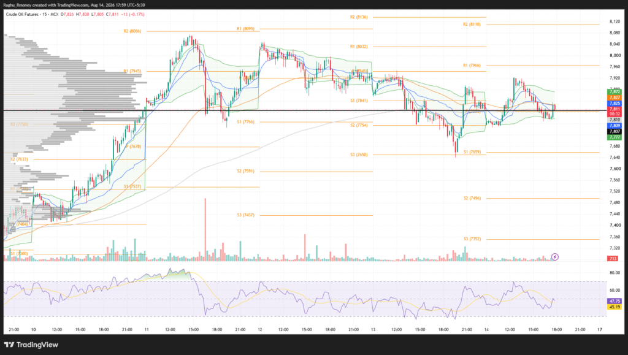The height and width of the screenshot is (355, 628).
Task: Select the open value O7,826
Action: point(67,14)
